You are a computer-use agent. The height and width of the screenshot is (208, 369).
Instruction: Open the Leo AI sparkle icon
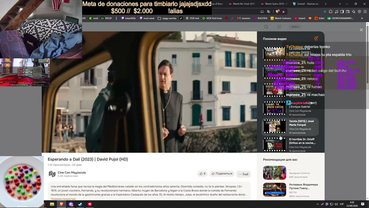click(354, 12)
